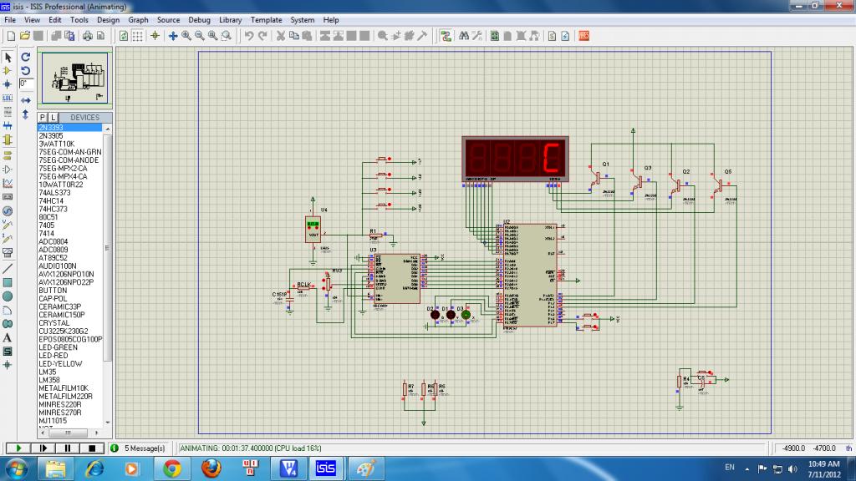This screenshot has height=481, width=856.
Task: Open Google Chrome from the taskbar
Action: tap(172, 468)
